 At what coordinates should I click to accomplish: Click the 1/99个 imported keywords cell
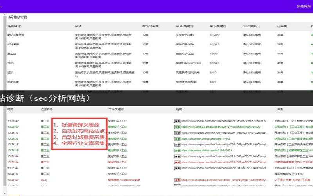[x=214, y=54]
